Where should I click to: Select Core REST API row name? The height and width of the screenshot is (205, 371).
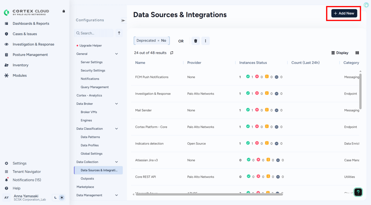146,177
